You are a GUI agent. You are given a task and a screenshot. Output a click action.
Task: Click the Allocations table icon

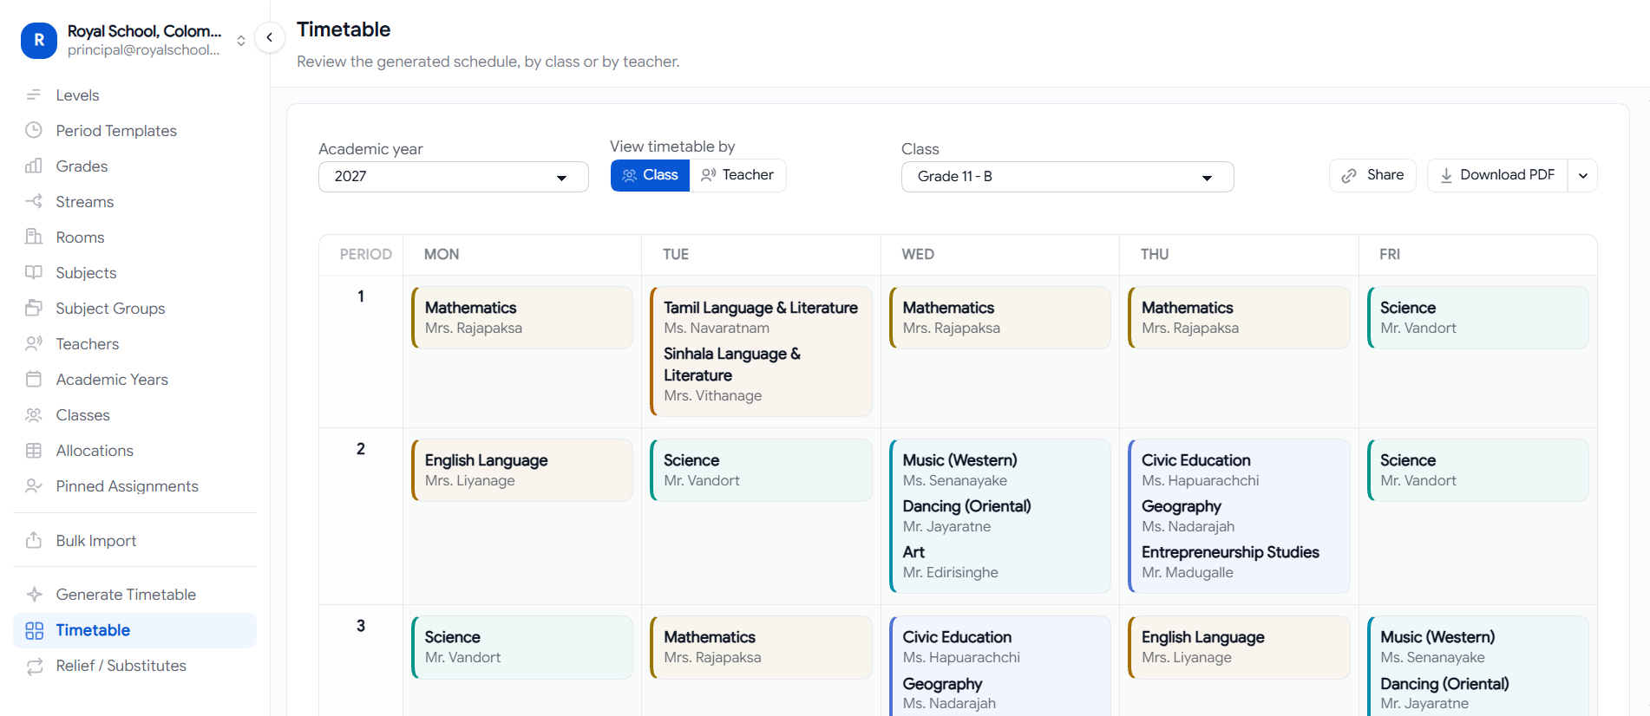34,450
